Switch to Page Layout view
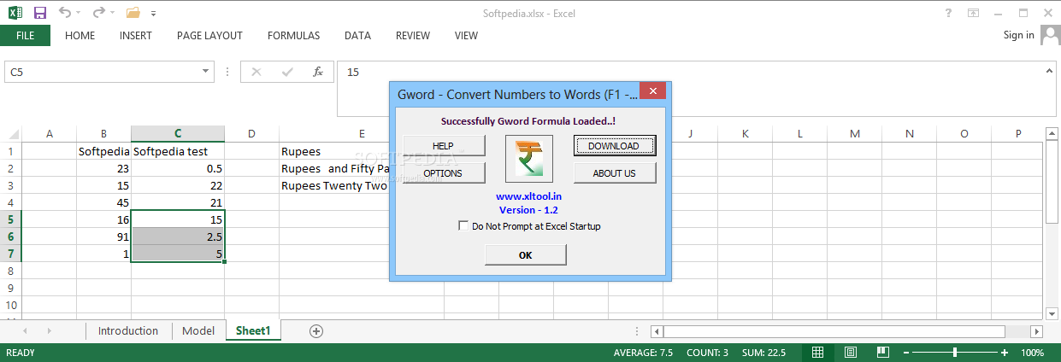This screenshot has width=1061, height=362. [851, 353]
